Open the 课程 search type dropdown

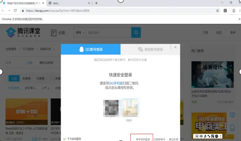pos(80,32)
